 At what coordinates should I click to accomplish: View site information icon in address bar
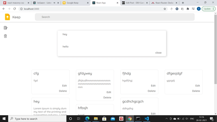21,9
